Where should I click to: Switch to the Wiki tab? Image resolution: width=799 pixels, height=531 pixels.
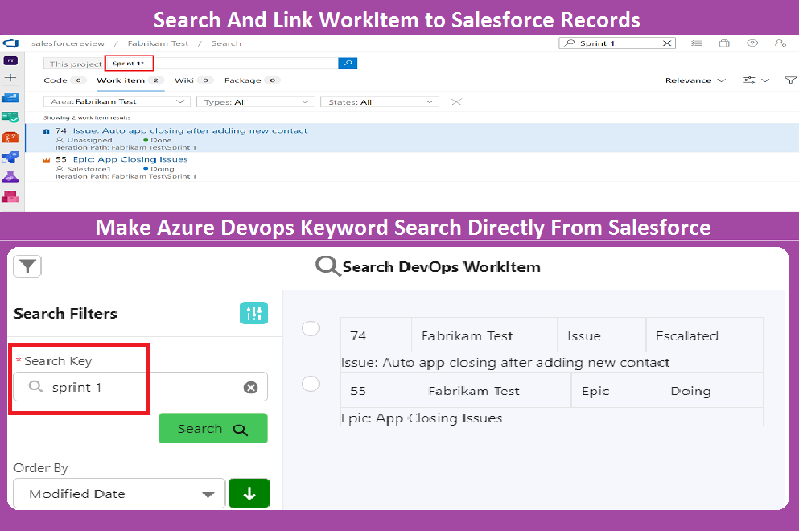[187, 80]
